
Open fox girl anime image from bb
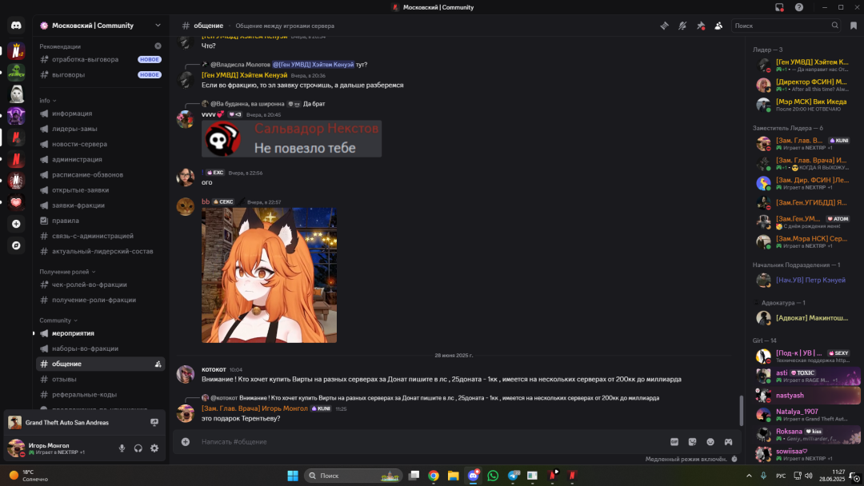coord(269,275)
